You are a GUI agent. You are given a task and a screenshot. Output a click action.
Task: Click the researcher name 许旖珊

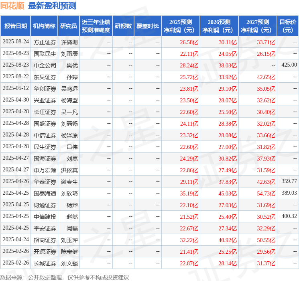69,42
